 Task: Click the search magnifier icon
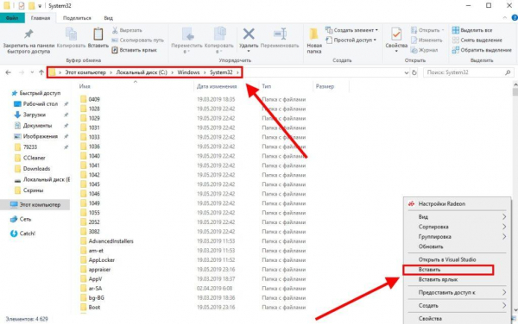(x=508, y=72)
